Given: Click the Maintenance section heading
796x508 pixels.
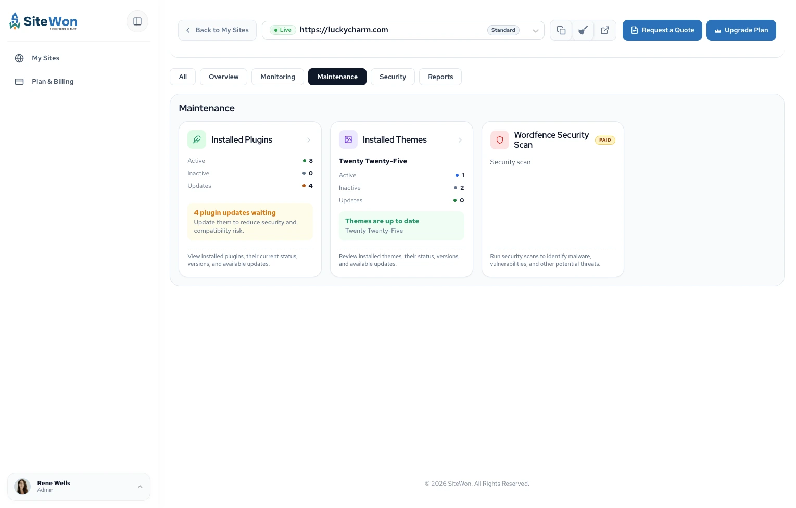Looking at the screenshot, I should pyautogui.click(x=207, y=108).
